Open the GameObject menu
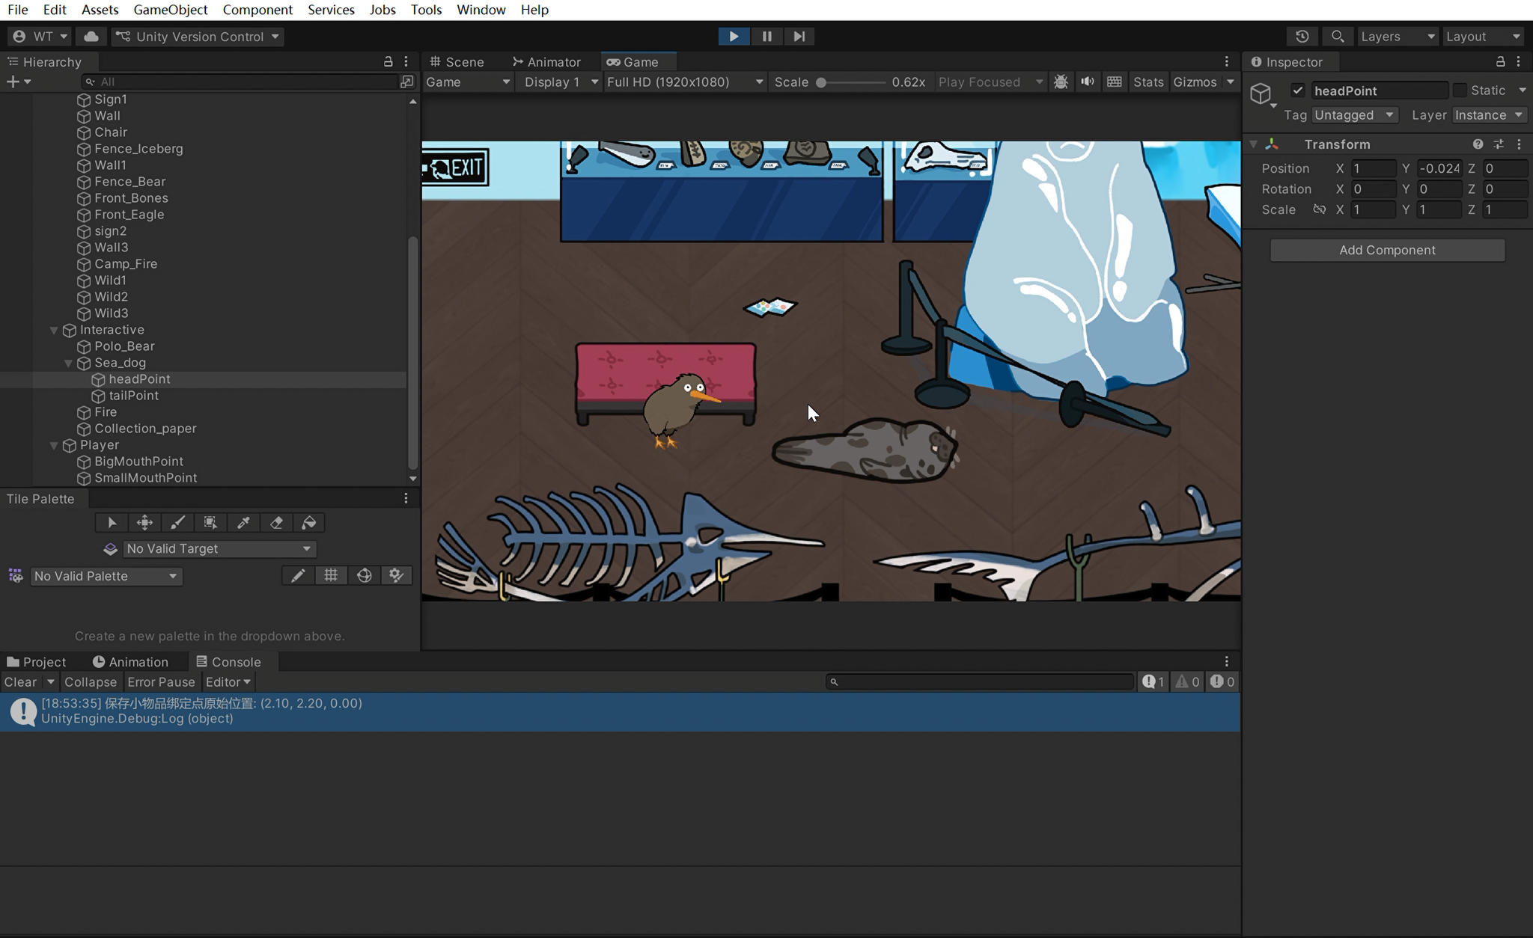1533x938 pixels. [x=170, y=10]
